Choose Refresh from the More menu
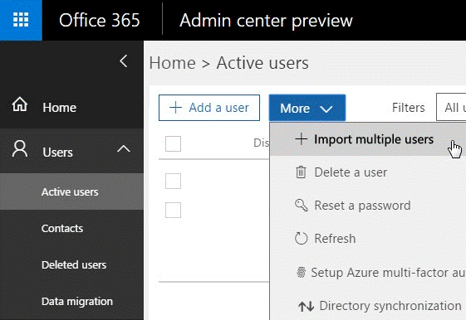Screen dimensions: 466x320 [368, 239]
